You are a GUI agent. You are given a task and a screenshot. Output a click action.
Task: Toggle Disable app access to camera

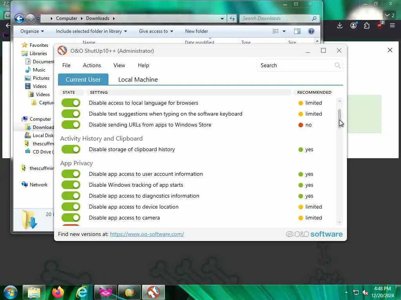(x=71, y=218)
